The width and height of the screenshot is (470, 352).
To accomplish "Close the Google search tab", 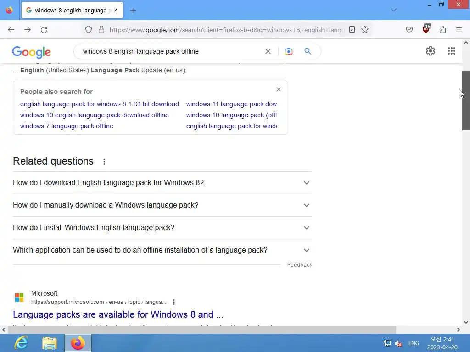I will (116, 10).
